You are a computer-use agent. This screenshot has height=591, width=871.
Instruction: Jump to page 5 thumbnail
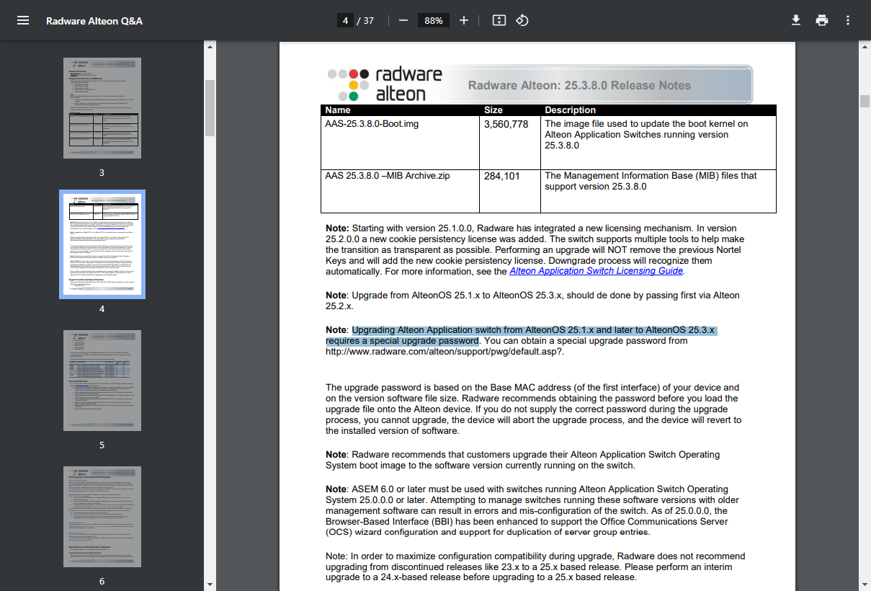point(102,381)
